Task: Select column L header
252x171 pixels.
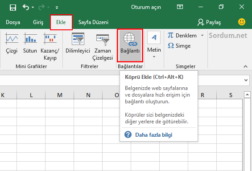Action: point(31,95)
